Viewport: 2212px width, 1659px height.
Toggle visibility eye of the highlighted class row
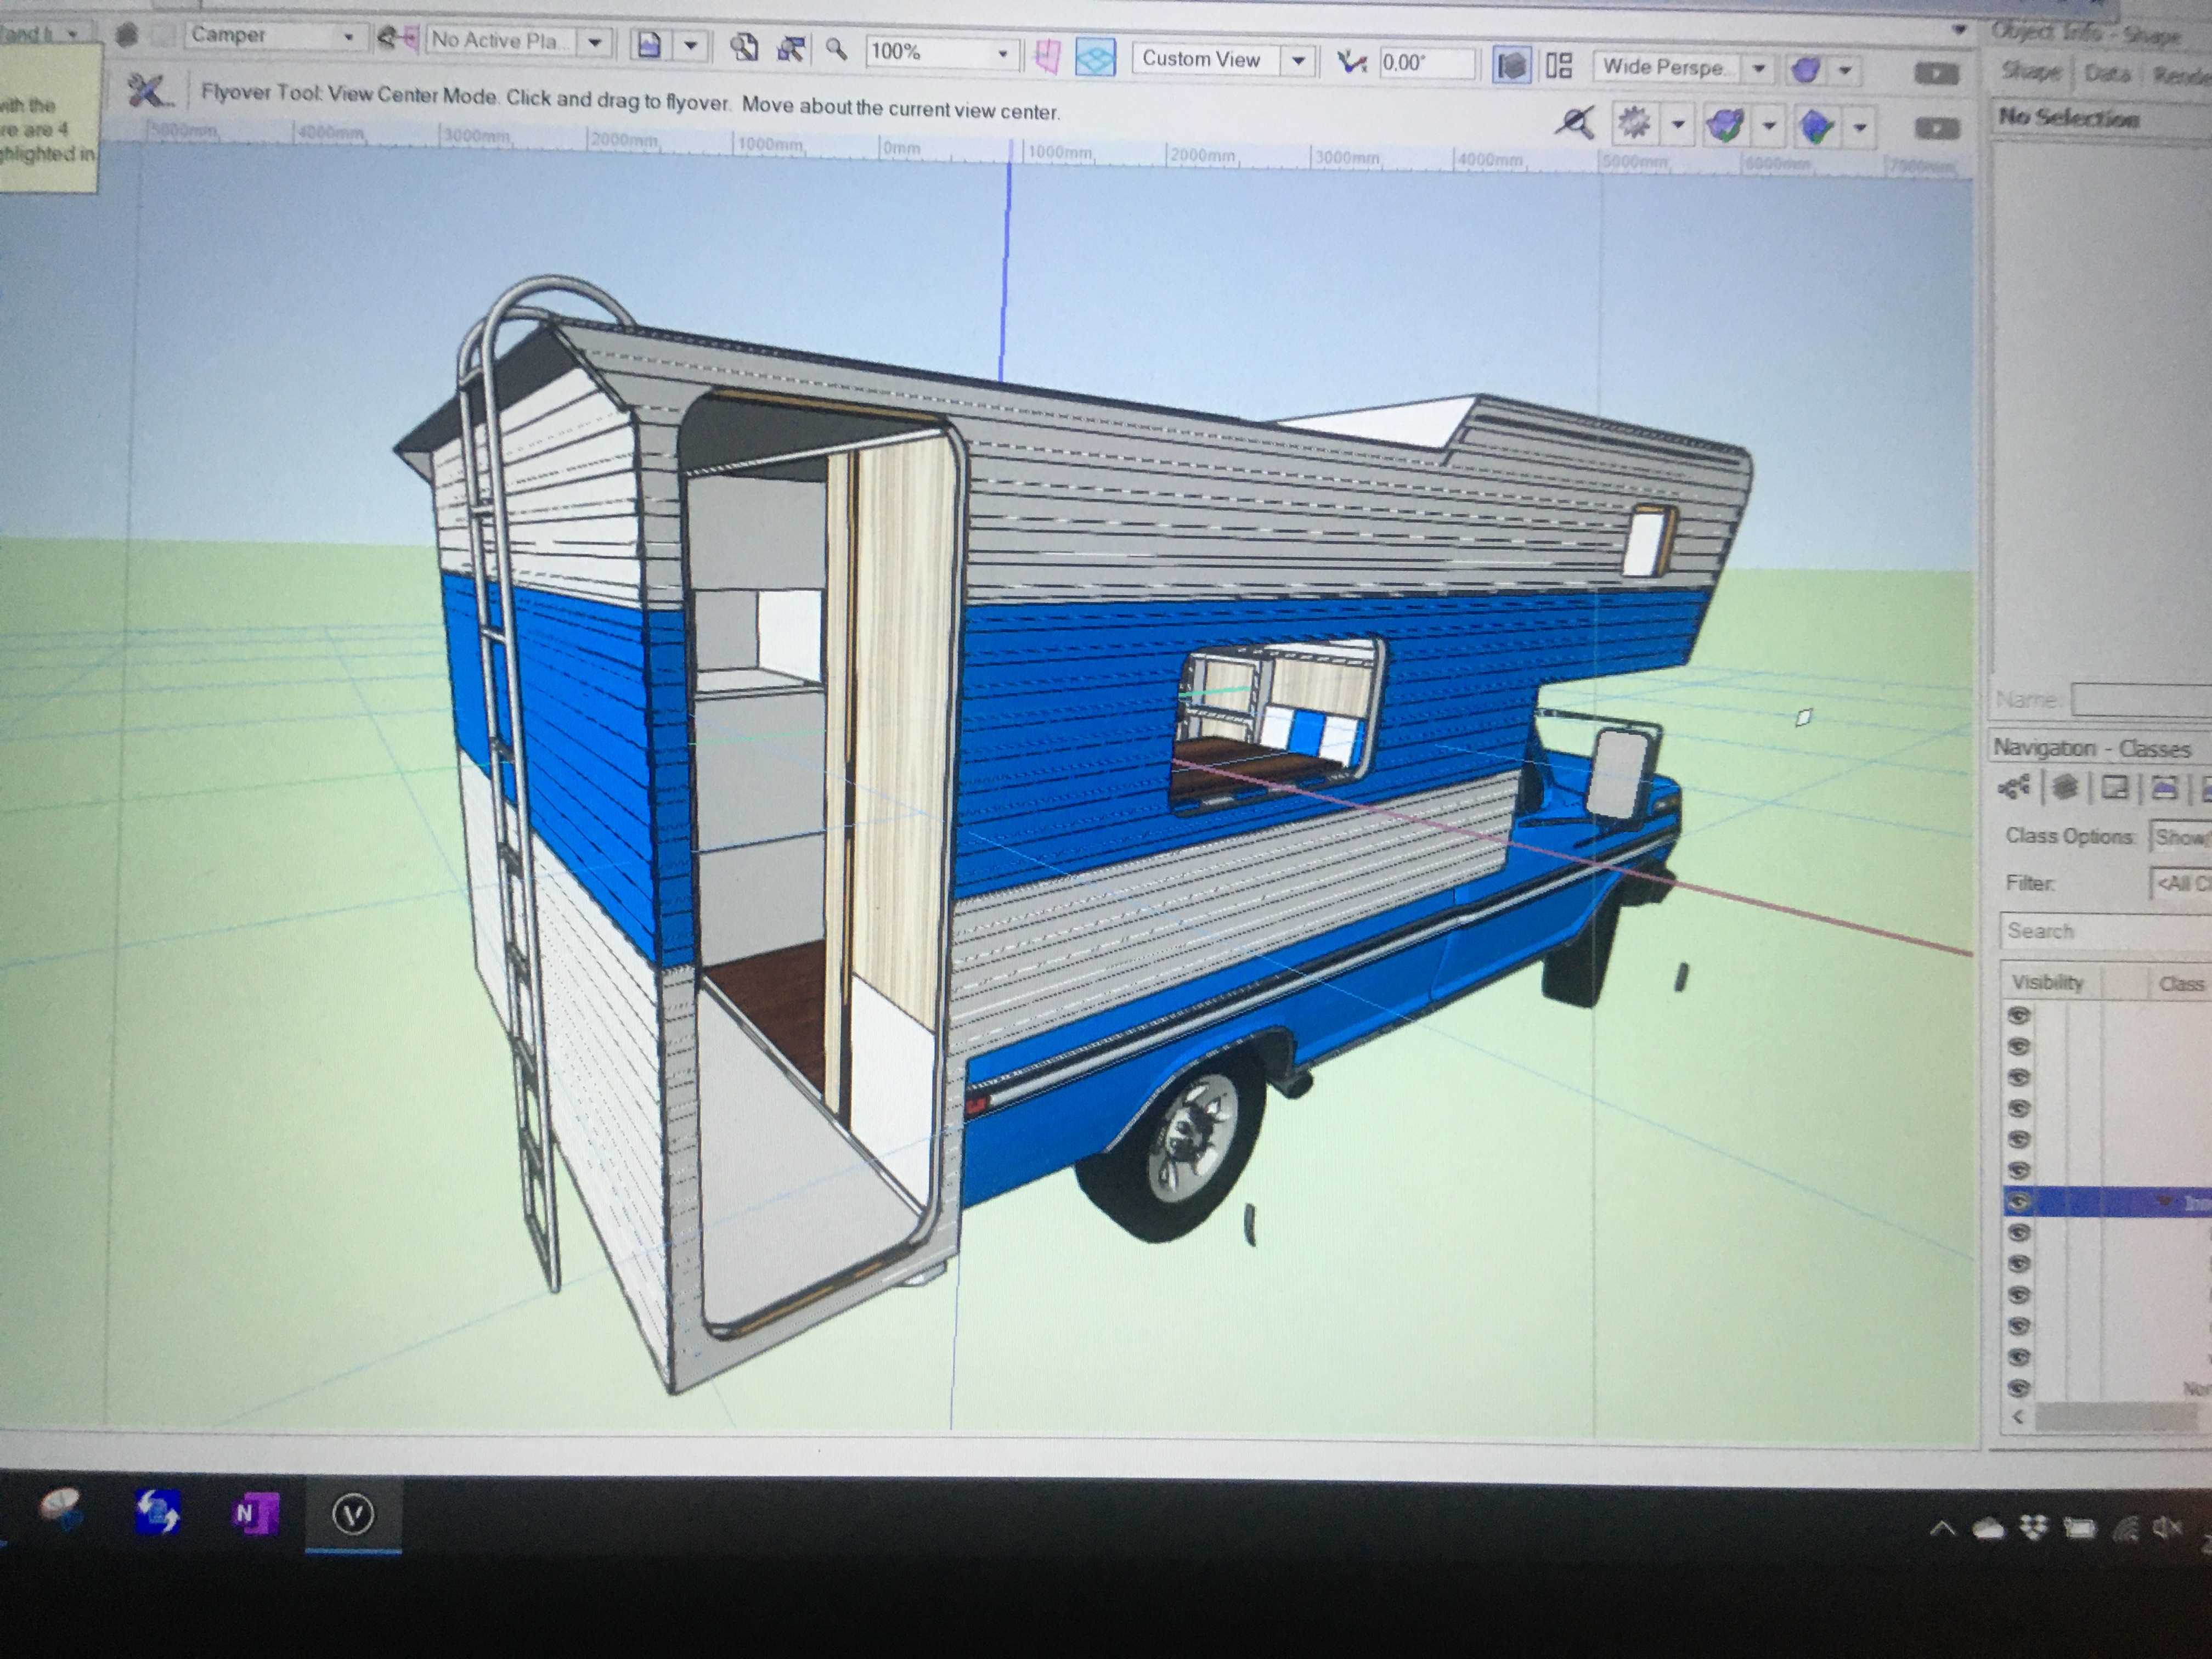click(2019, 1201)
